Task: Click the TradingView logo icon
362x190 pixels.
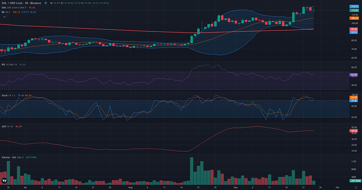Action: click(4, 181)
